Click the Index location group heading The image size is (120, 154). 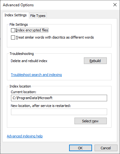point(20,86)
